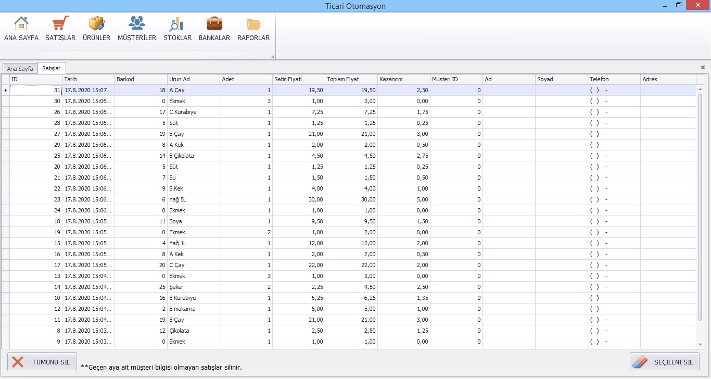The width and height of the screenshot is (711, 379).
Task: Select the 'Şeker' product cell
Action: pos(193,287)
